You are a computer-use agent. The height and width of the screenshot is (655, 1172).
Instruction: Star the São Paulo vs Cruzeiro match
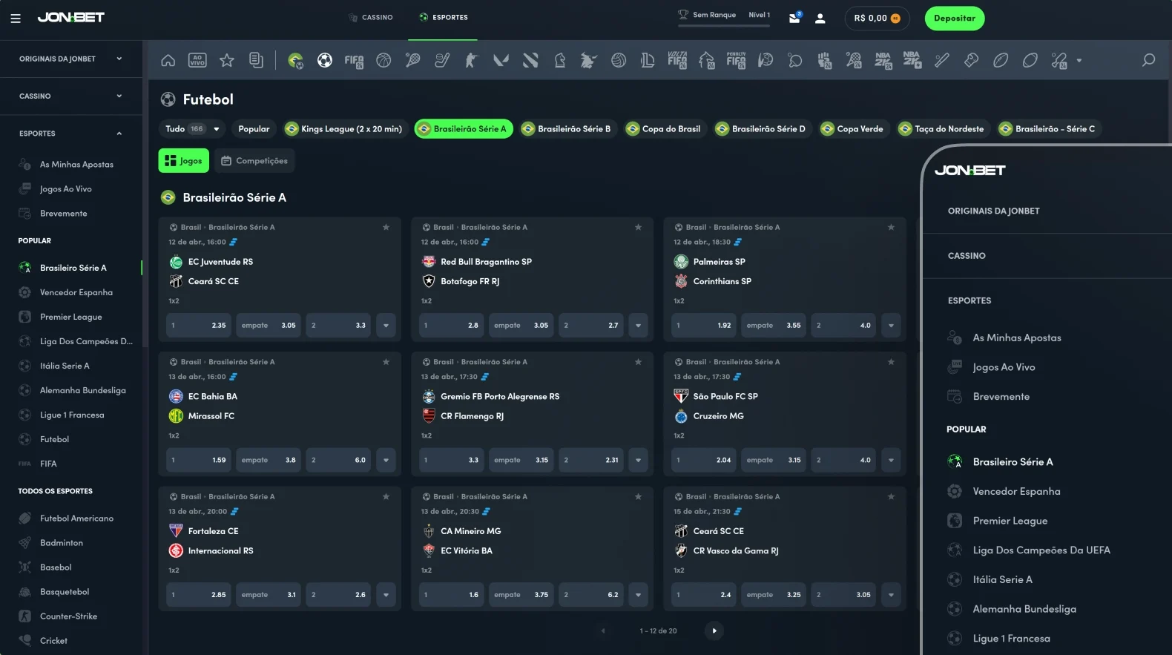tap(891, 362)
